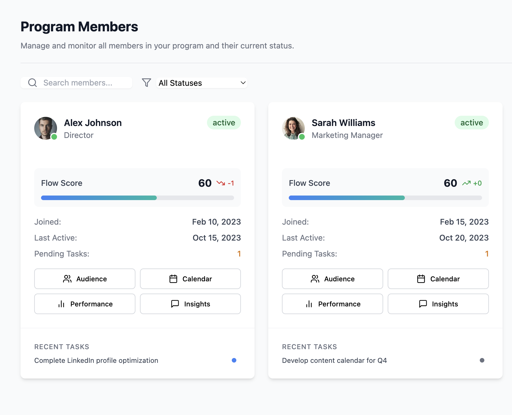Viewport: 512px width, 415px height.
Task: View Performance stats for Alex Johnson
Action: click(85, 304)
